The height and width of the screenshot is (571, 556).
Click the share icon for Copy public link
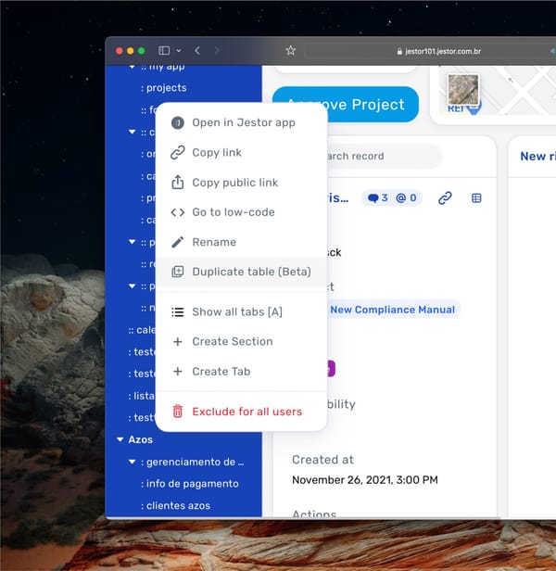[x=178, y=183]
